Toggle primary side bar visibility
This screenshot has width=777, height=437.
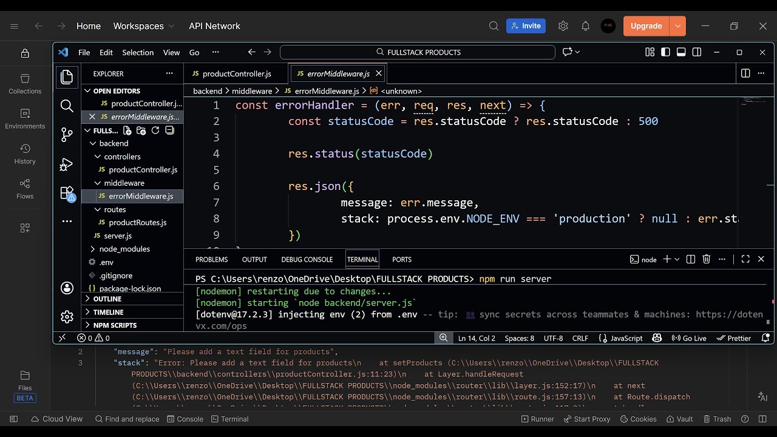click(x=666, y=52)
